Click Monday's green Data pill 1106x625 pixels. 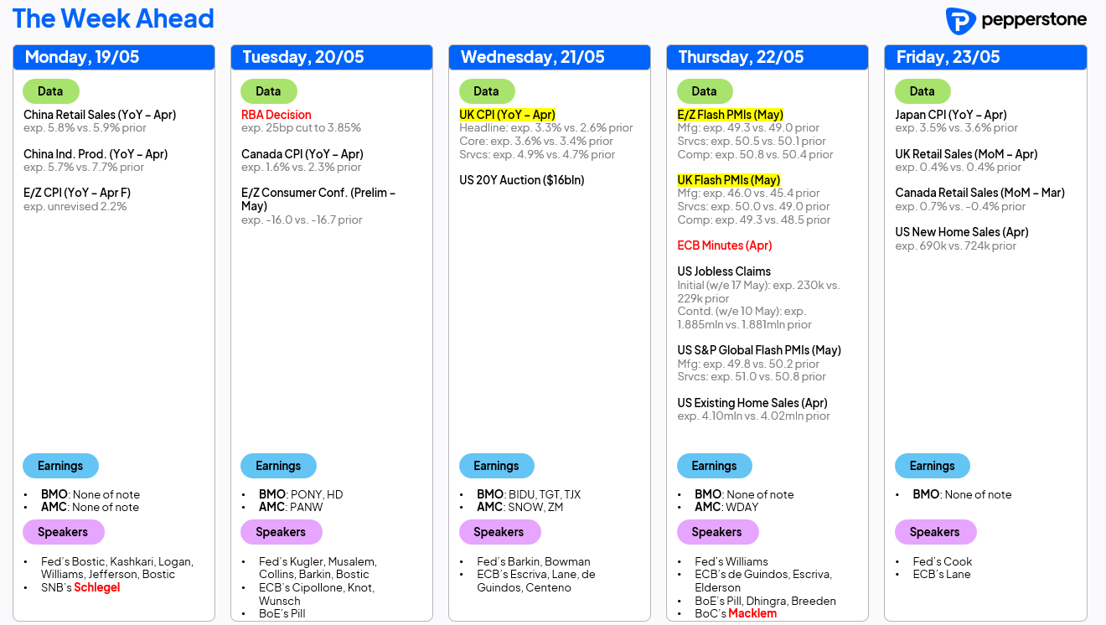click(51, 91)
